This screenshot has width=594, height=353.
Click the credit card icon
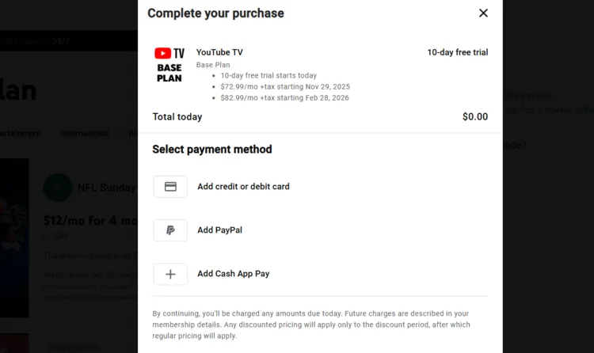(170, 187)
